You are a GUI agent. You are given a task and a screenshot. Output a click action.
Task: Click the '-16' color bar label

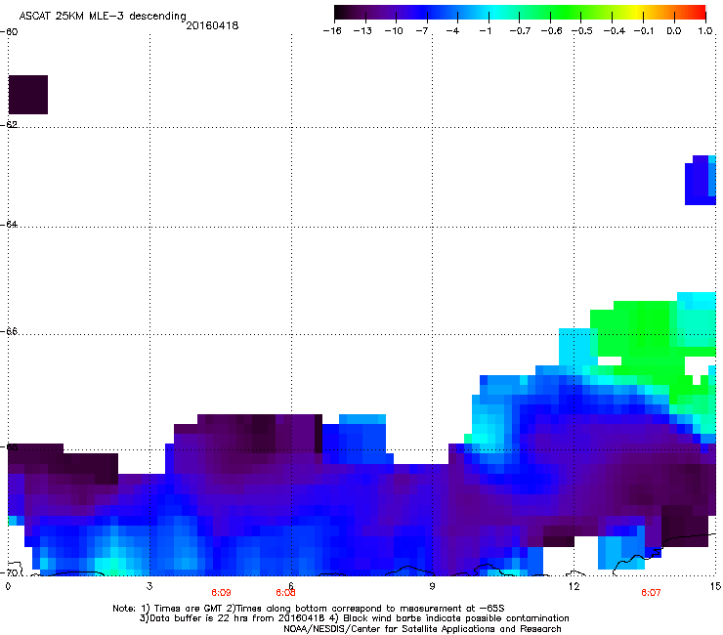(x=332, y=31)
